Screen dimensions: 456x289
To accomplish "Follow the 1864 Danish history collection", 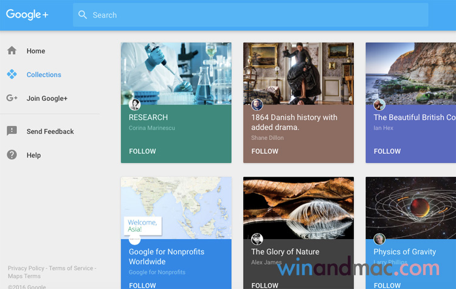I will [x=264, y=151].
